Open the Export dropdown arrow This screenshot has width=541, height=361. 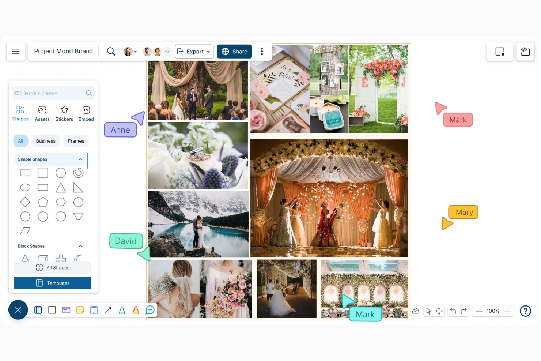coord(209,52)
